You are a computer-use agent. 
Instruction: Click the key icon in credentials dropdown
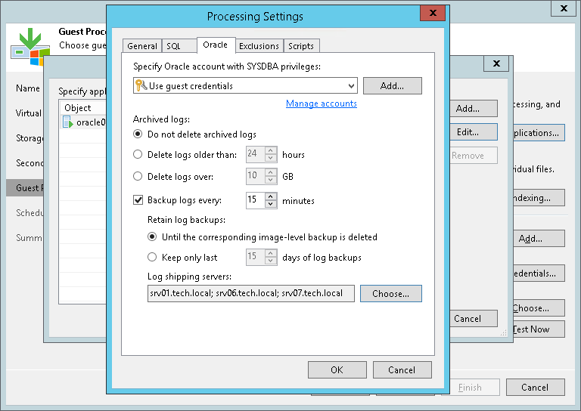click(x=141, y=85)
